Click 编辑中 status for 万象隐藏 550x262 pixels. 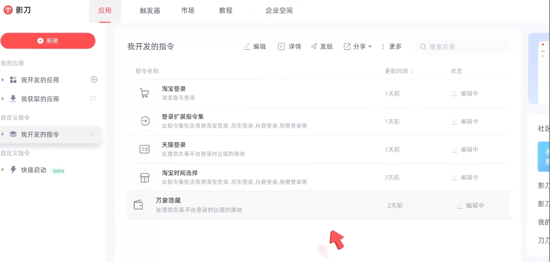click(470, 205)
